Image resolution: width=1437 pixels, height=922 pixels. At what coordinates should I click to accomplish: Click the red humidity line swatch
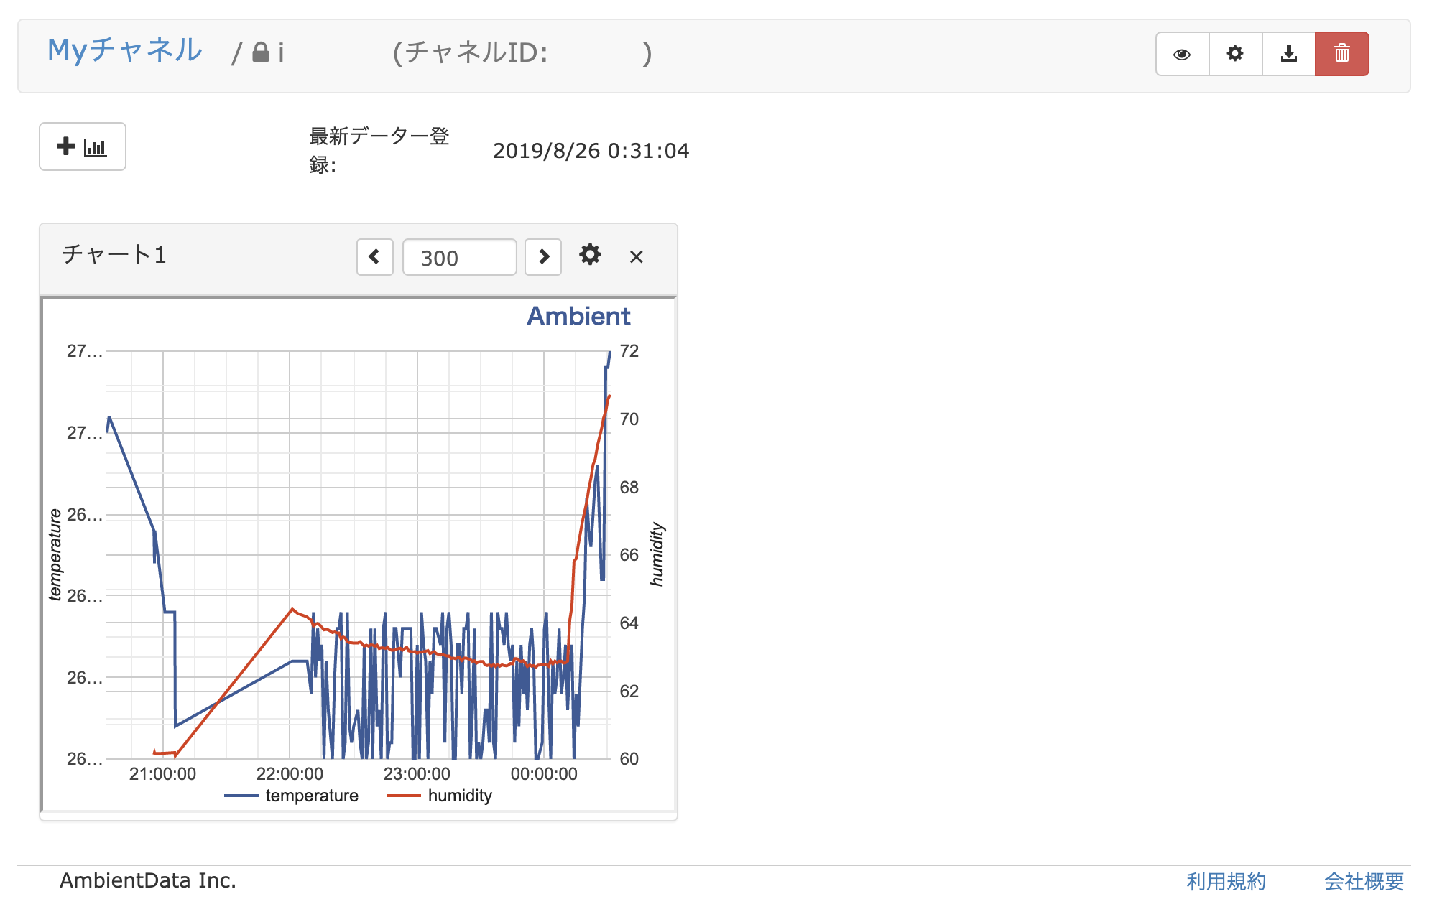tap(404, 796)
